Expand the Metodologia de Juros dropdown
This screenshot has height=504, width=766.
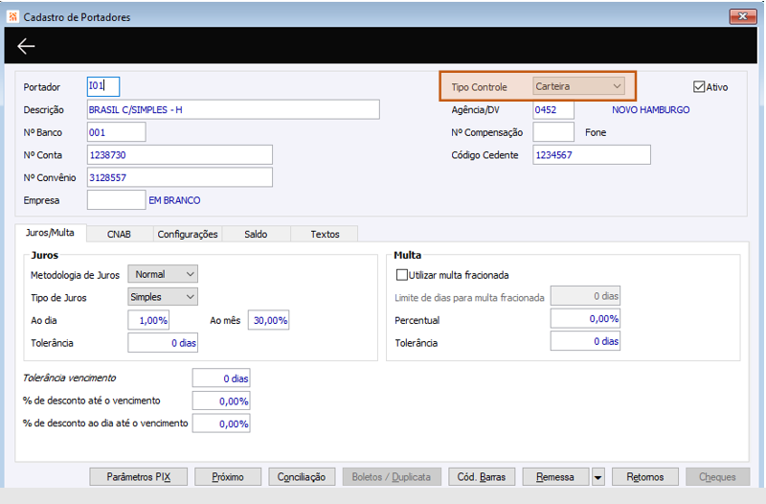[163, 275]
